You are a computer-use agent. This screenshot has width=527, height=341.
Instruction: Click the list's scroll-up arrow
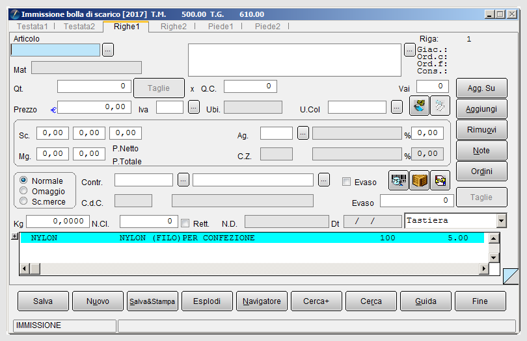494,238
